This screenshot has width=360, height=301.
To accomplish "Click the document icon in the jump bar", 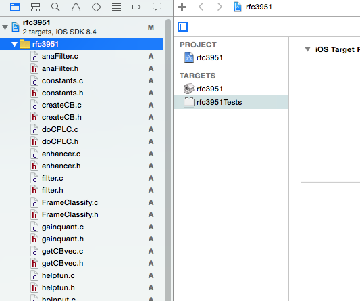I will click(x=238, y=7).
